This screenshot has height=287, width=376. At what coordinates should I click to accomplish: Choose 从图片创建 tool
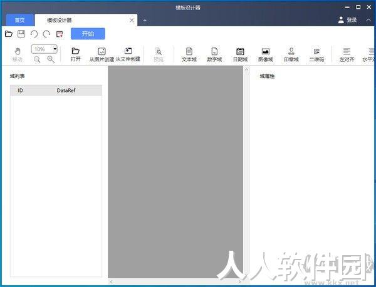[102, 55]
